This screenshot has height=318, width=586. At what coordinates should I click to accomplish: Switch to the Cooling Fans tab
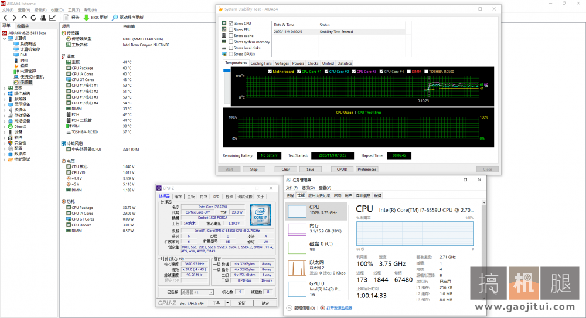261,63
